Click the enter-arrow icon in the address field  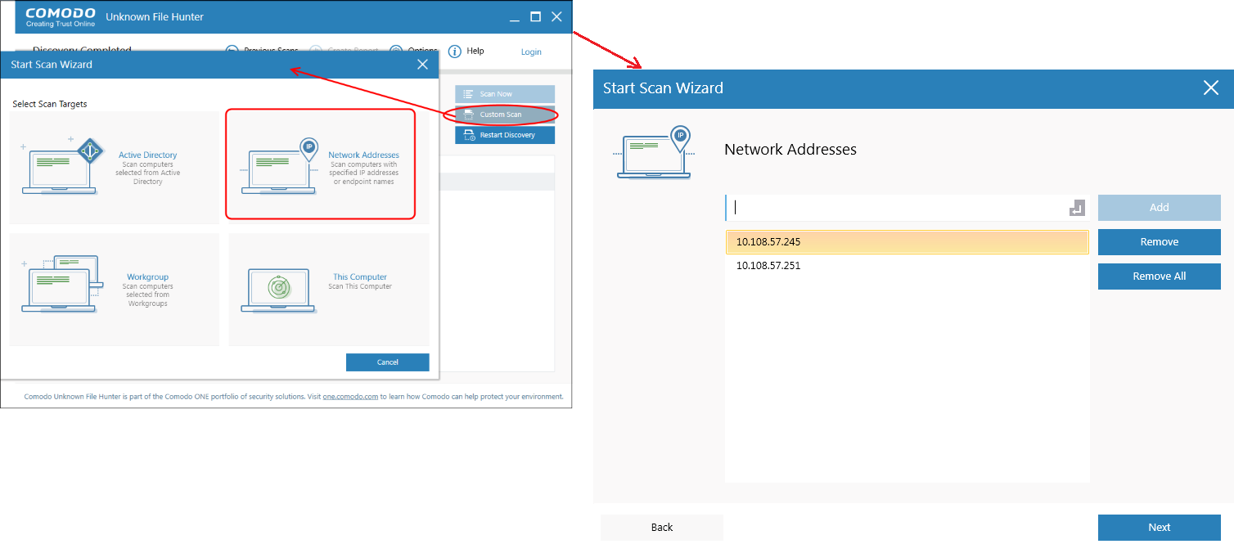(1076, 209)
